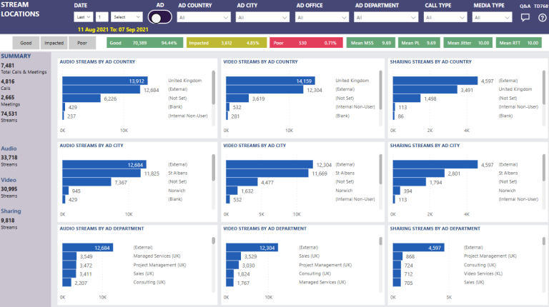
Task: Click the 6,226 Not Set audio country bar
Action: point(81,99)
